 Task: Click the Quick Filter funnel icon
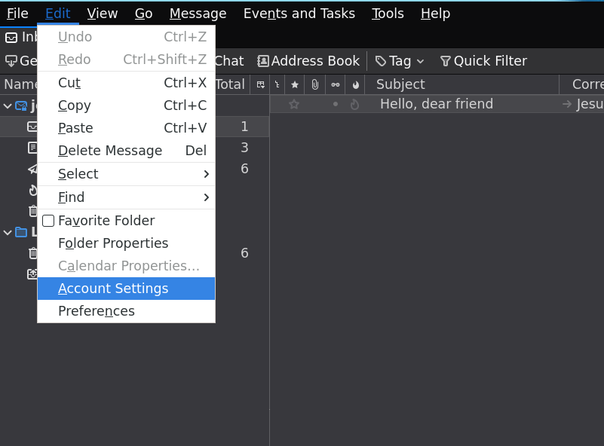click(445, 61)
